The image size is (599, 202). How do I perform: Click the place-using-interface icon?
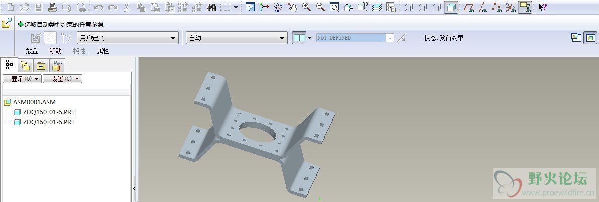point(36,38)
